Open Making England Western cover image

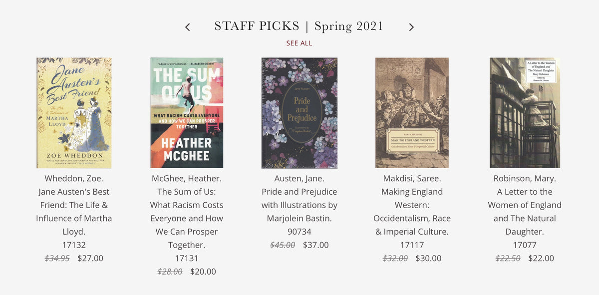(x=412, y=113)
